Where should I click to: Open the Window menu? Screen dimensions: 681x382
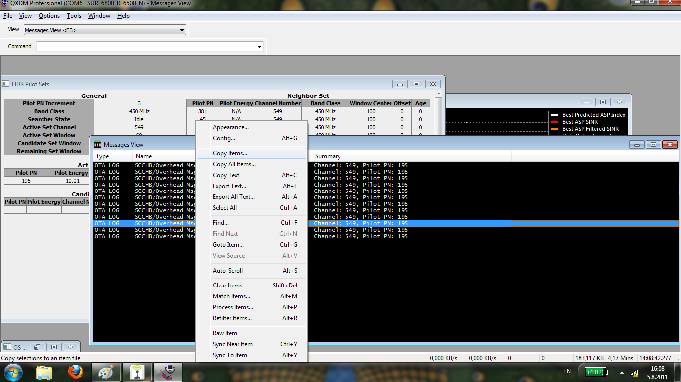point(99,16)
